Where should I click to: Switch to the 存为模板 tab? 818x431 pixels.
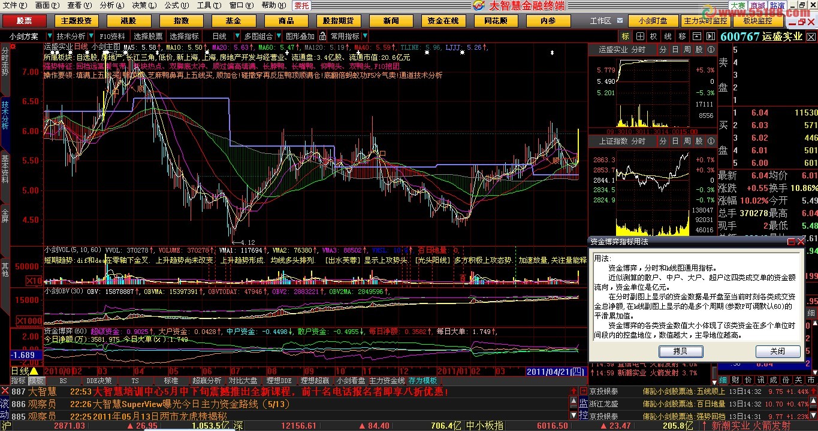[x=423, y=380]
